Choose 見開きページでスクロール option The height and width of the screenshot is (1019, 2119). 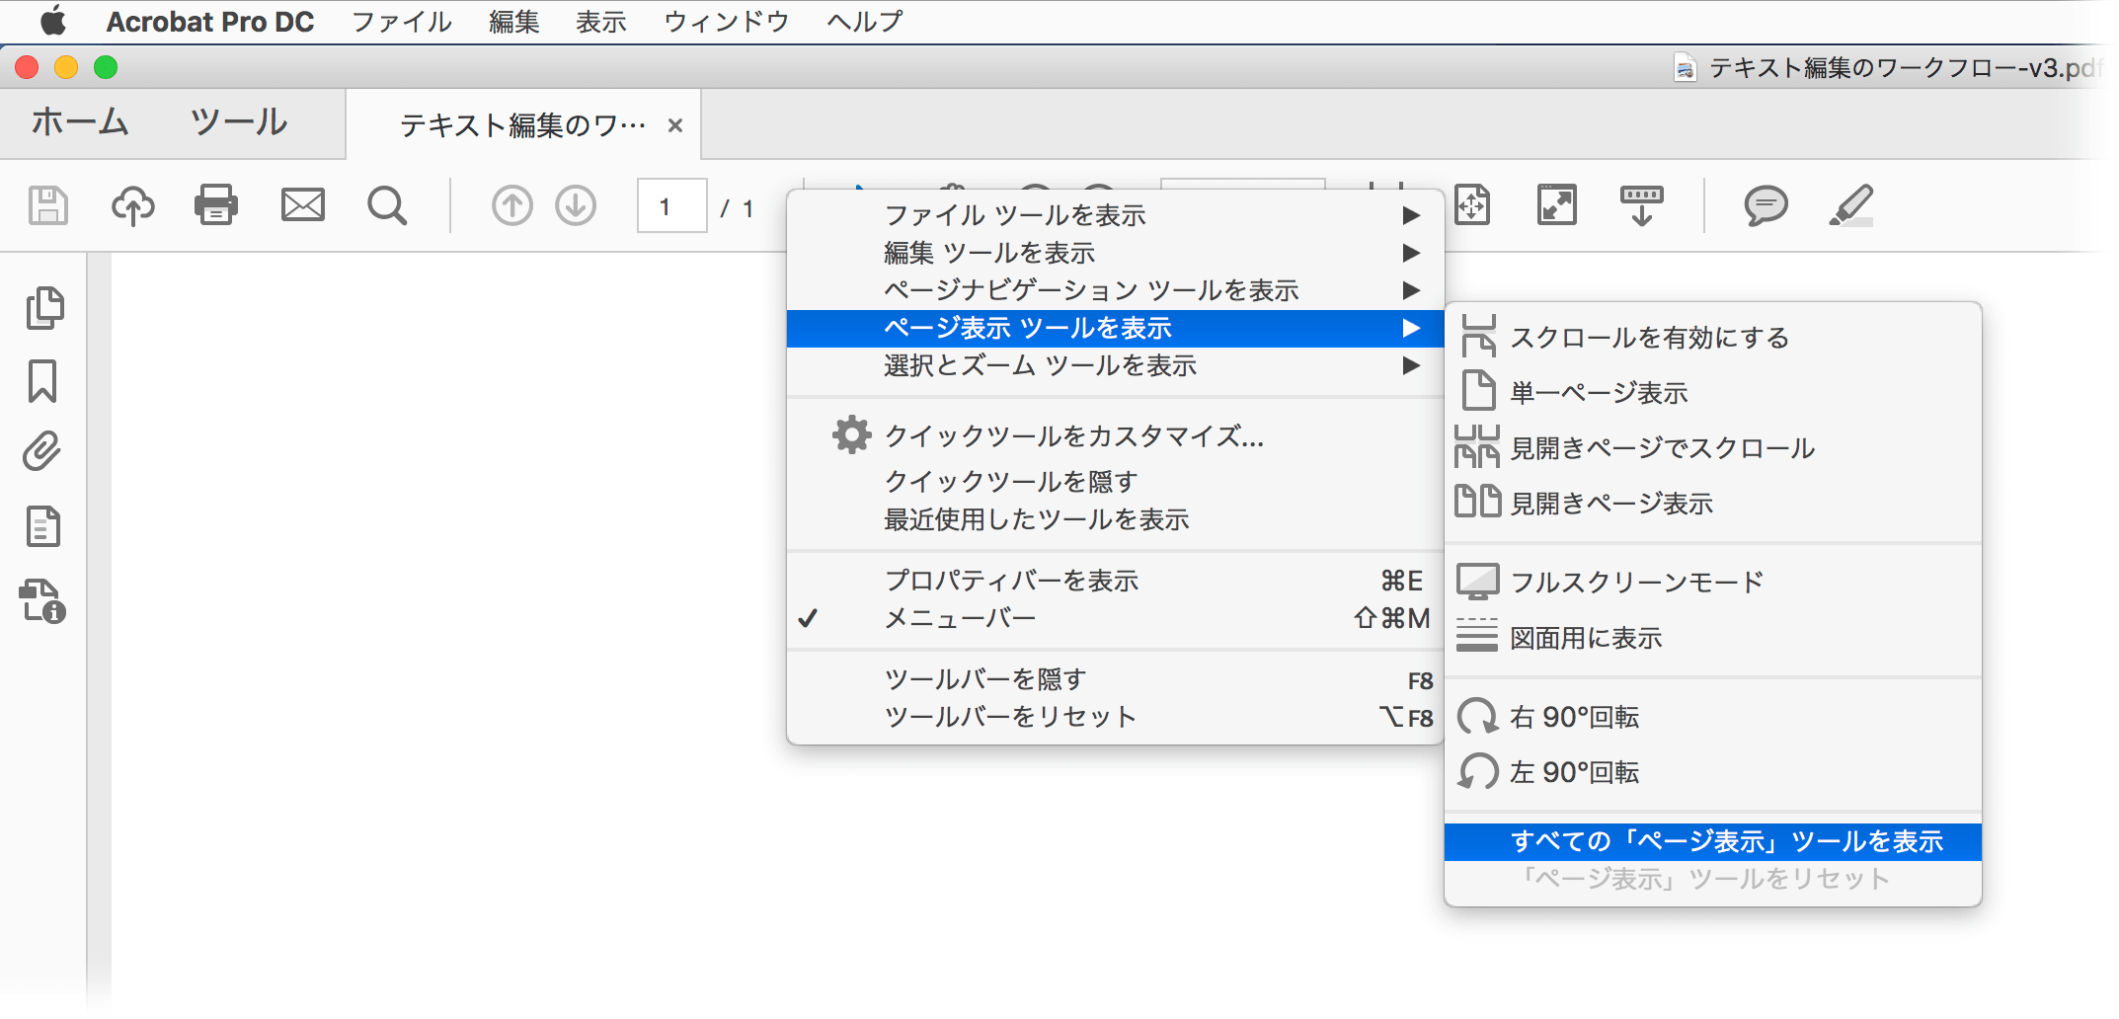click(x=1713, y=448)
